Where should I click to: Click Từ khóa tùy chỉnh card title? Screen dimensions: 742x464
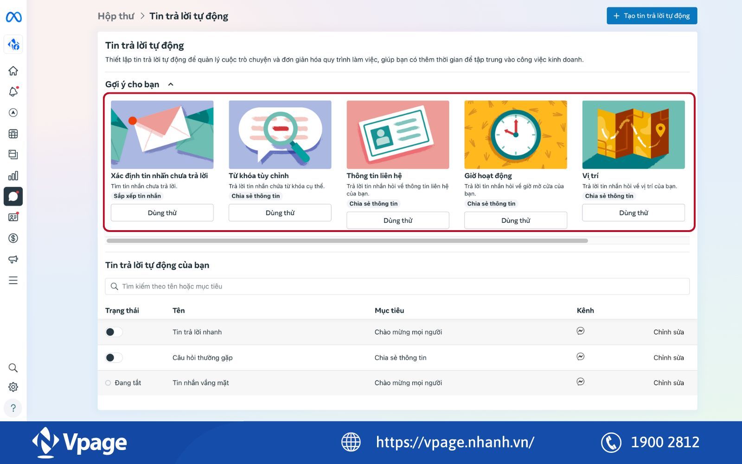259,176
